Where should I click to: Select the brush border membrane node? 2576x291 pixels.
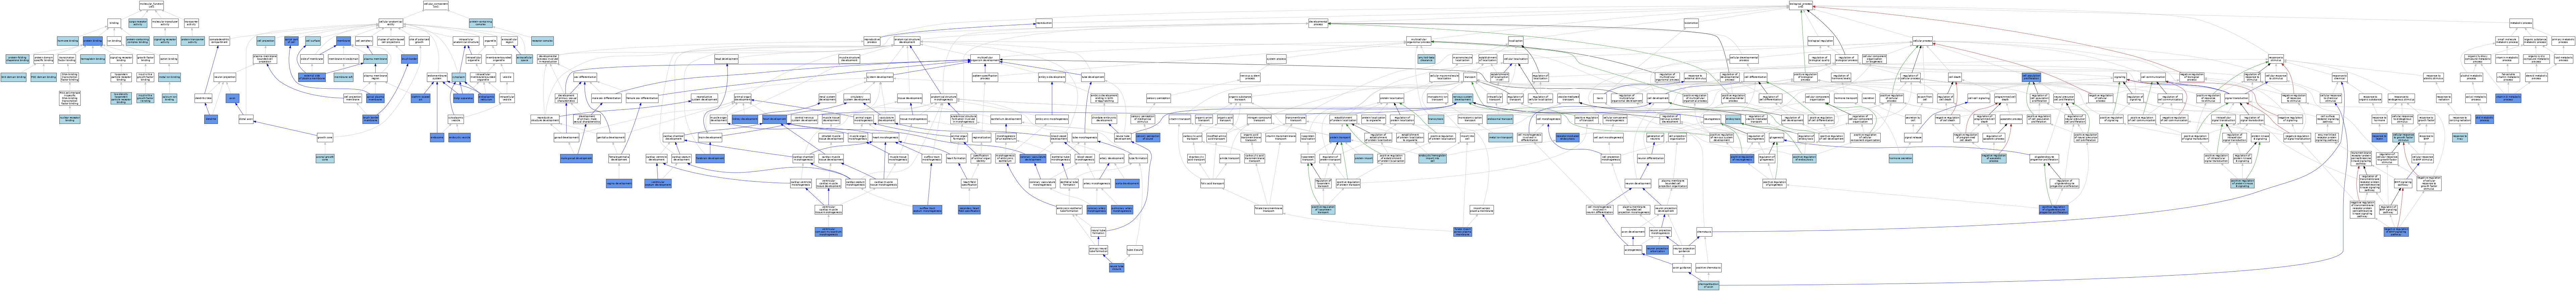pos(371,119)
